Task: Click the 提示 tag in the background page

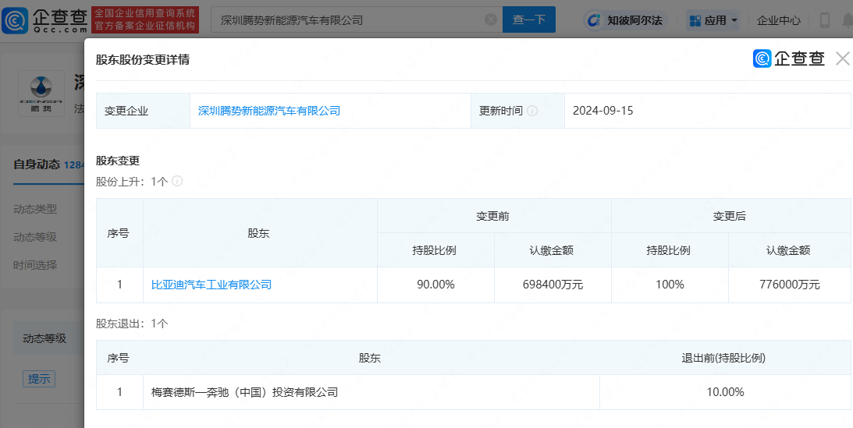Action: (x=39, y=379)
